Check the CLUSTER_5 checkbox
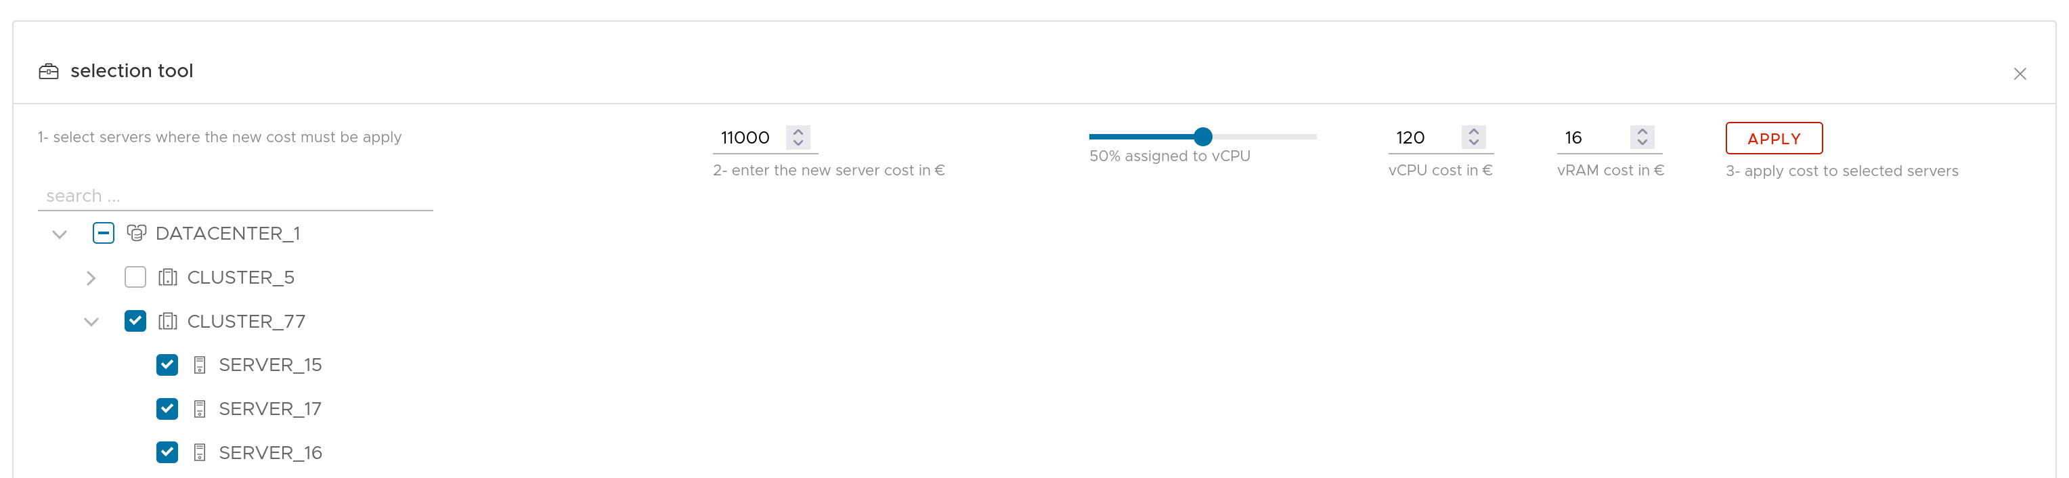This screenshot has width=2069, height=478. coord(135,277)
